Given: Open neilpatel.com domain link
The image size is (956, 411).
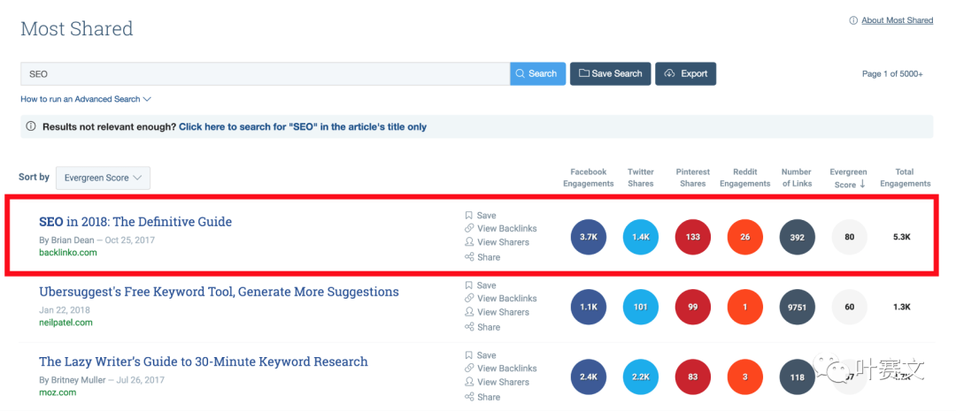Looking at the screenshot, I should tap(66, 322).
